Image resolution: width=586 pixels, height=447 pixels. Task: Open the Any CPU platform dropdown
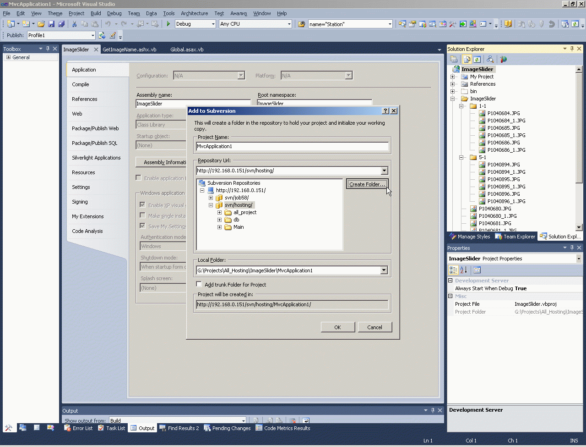[x=289, y=24]
